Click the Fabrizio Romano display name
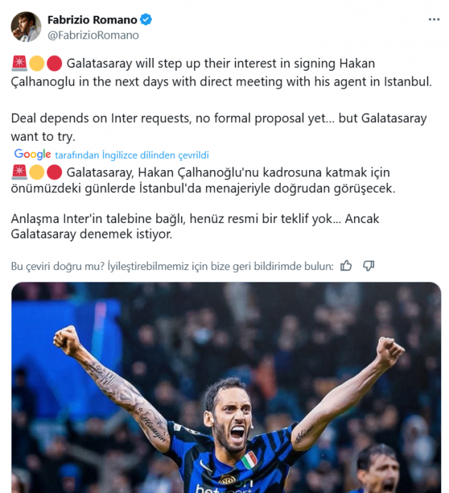 [x=92, y=19]
